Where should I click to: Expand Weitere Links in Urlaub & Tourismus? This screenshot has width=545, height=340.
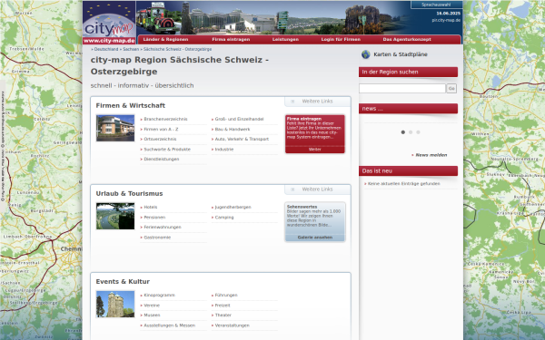[317, 189]
